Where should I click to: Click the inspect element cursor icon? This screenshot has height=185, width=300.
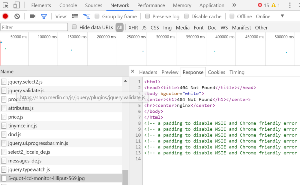click(6, 5)
